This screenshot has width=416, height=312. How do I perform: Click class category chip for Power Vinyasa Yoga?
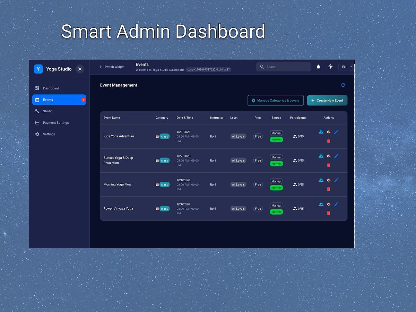[x=165, y=209]
